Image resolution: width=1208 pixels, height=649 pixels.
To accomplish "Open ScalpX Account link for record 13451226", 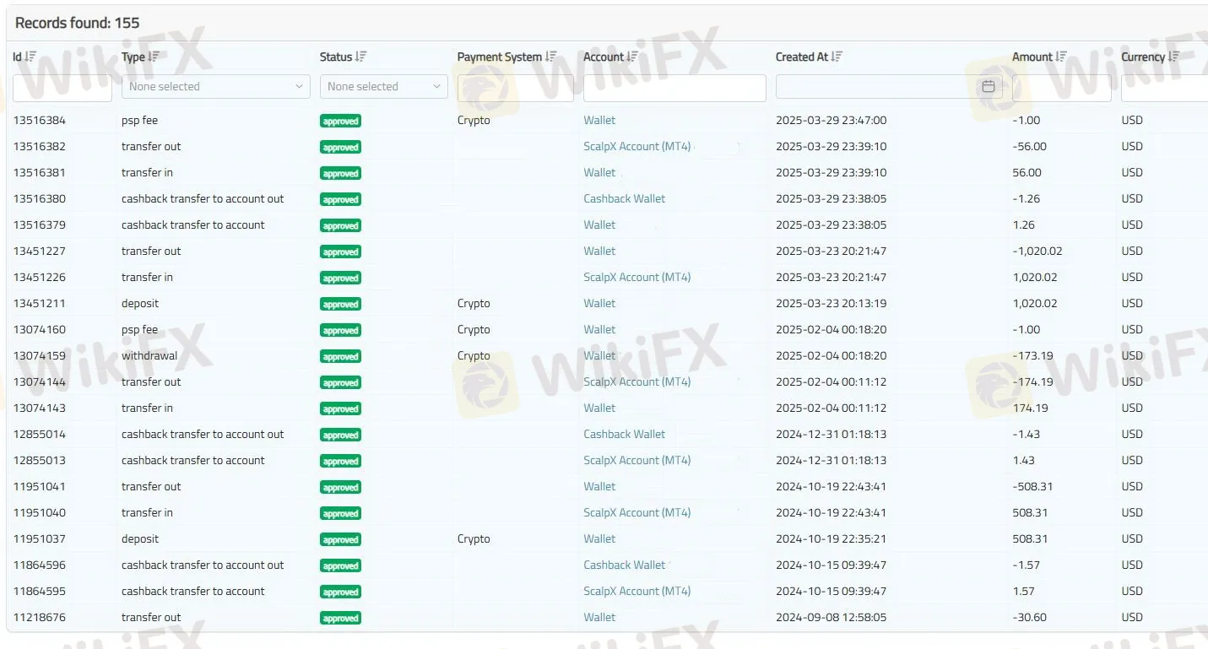I will (x=637, y=277).
